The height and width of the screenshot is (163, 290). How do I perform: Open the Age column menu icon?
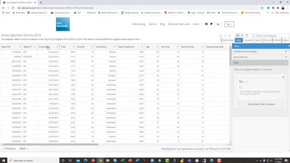(x=157, y=47)
